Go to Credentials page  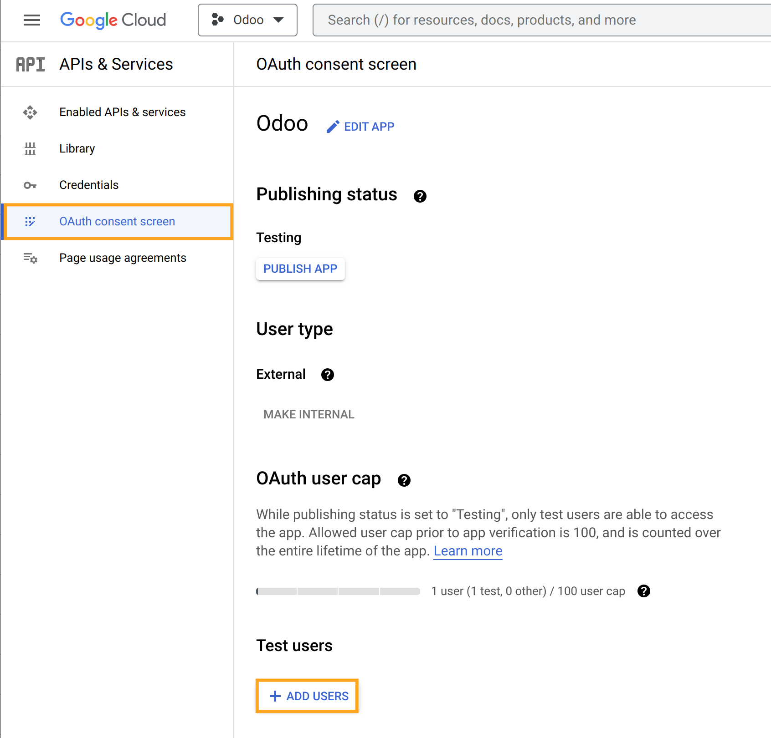pyautogui.click(x=117, y=185)
